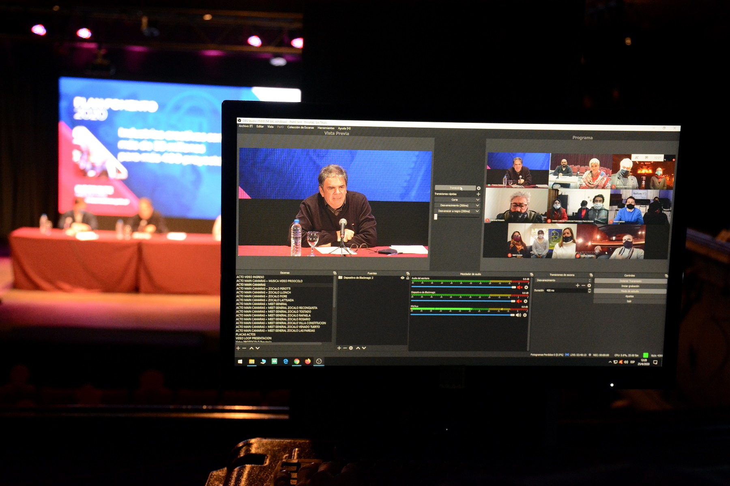730x486 pixels.
Task: Click the Iniciar grabación button
Action: click(630, 286)
